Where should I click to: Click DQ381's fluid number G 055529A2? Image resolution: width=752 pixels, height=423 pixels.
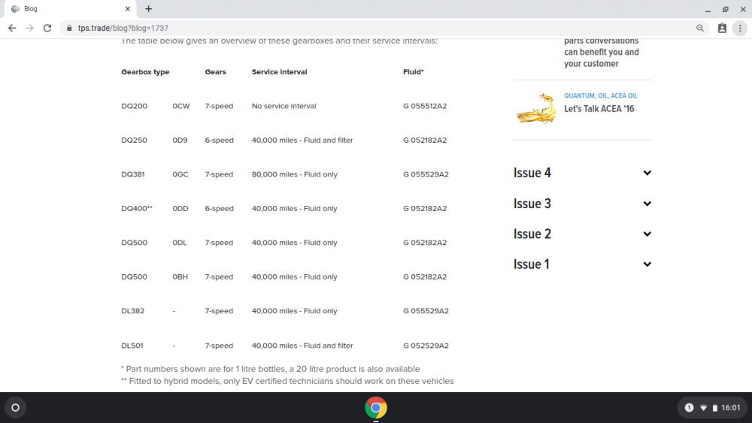pyautogui.click(x=426, y=174)
